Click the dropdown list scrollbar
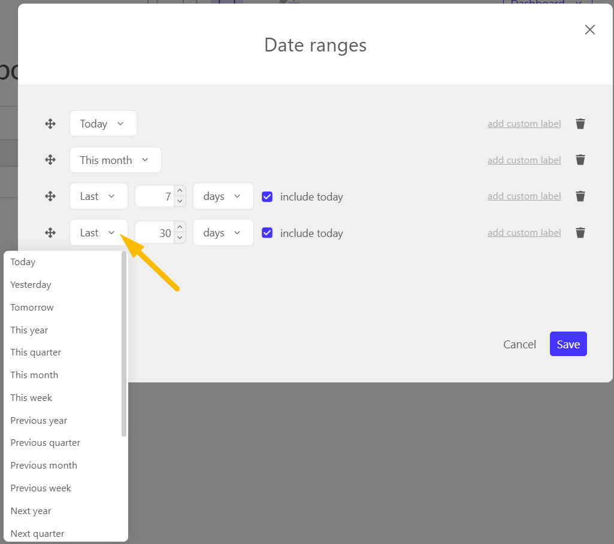The height and width of the screenshot is (544, 614). tap(124, 344)
